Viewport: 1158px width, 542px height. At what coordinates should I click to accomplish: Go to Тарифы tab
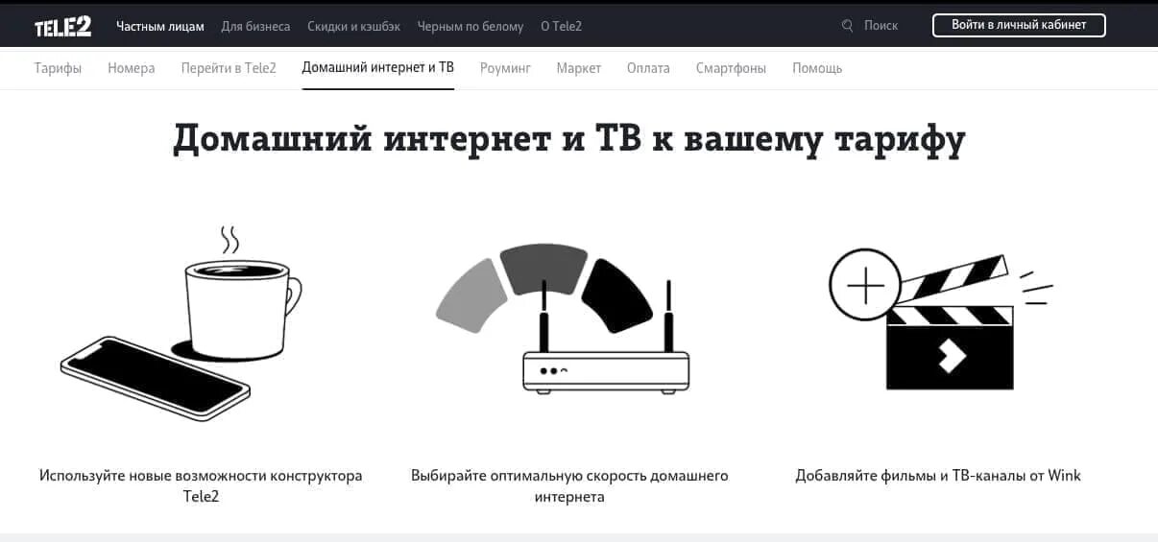58,68
